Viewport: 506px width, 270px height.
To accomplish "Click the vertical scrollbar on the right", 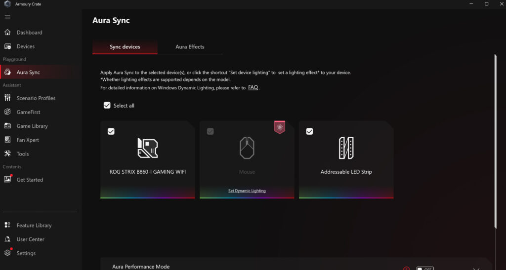I will tap(495, 142).
